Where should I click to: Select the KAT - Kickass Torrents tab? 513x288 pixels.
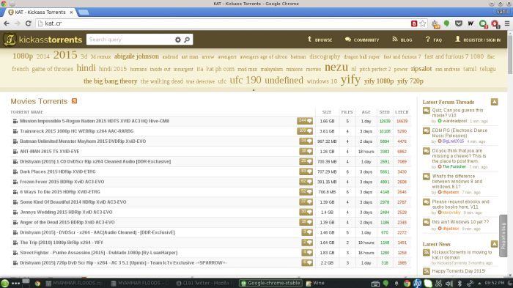pos(40,12)
